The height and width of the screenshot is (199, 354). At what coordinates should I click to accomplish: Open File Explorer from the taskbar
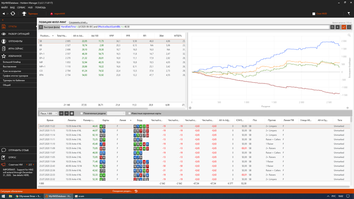coord(11,196)
